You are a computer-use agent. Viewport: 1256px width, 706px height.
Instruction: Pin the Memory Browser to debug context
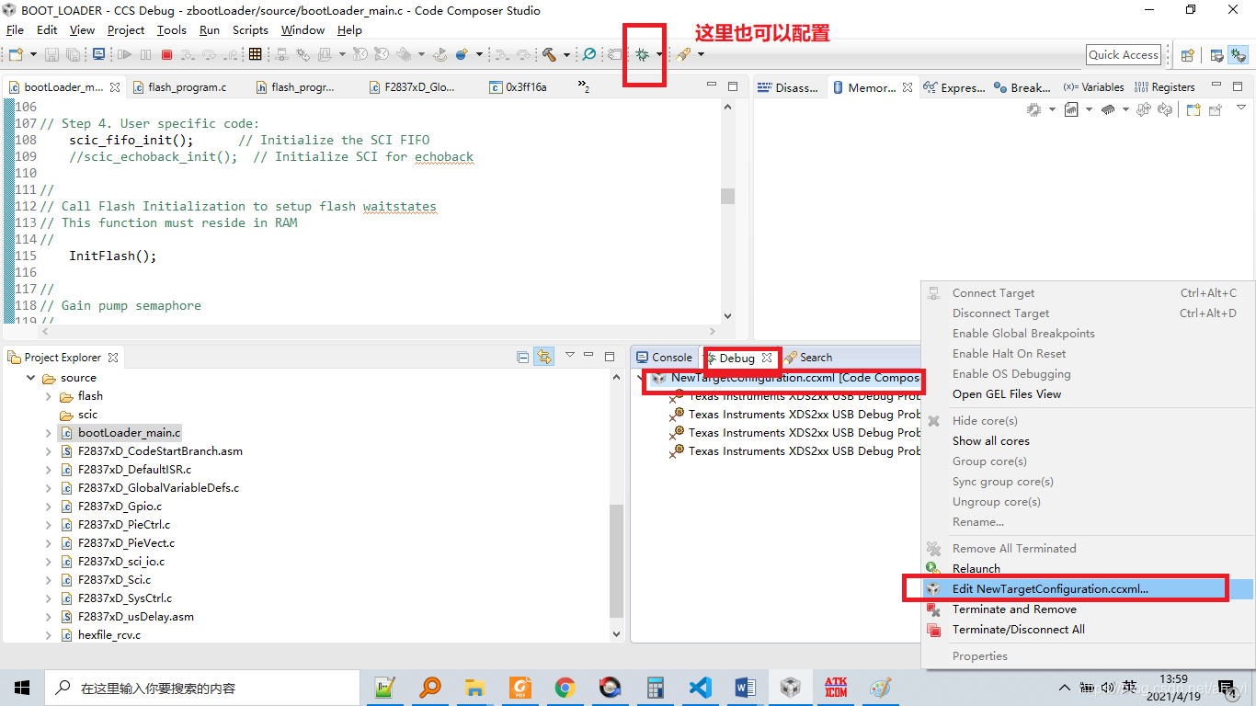1215,108
